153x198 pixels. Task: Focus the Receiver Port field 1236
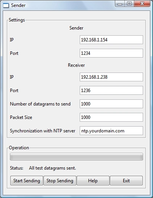[x=111, y=91]
